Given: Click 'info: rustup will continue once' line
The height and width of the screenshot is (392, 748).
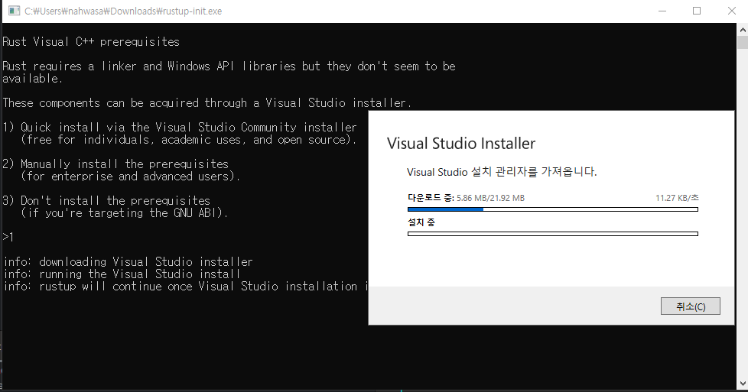Looking at the screenshot, I should click(186, 287).
